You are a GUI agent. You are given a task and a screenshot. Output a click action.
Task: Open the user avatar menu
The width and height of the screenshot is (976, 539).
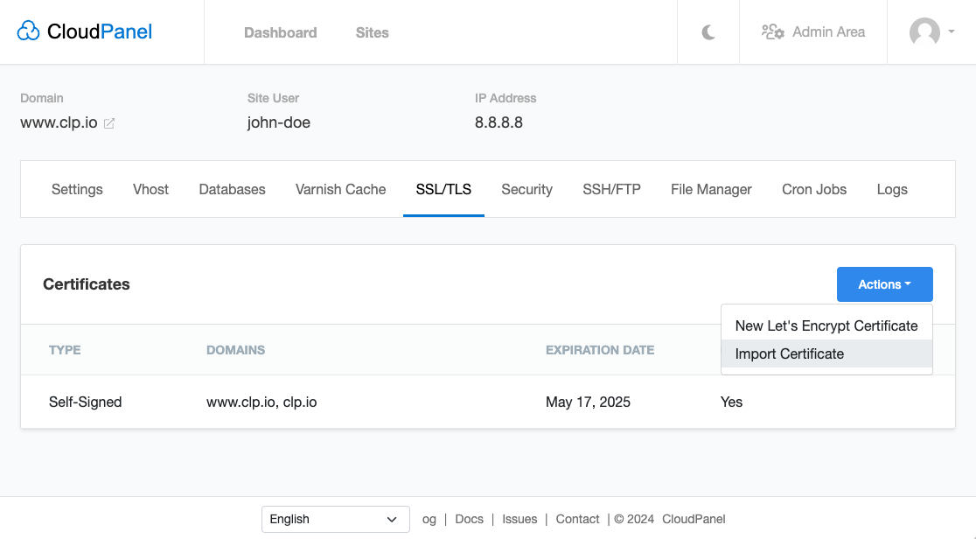click(x=931, y=32)
